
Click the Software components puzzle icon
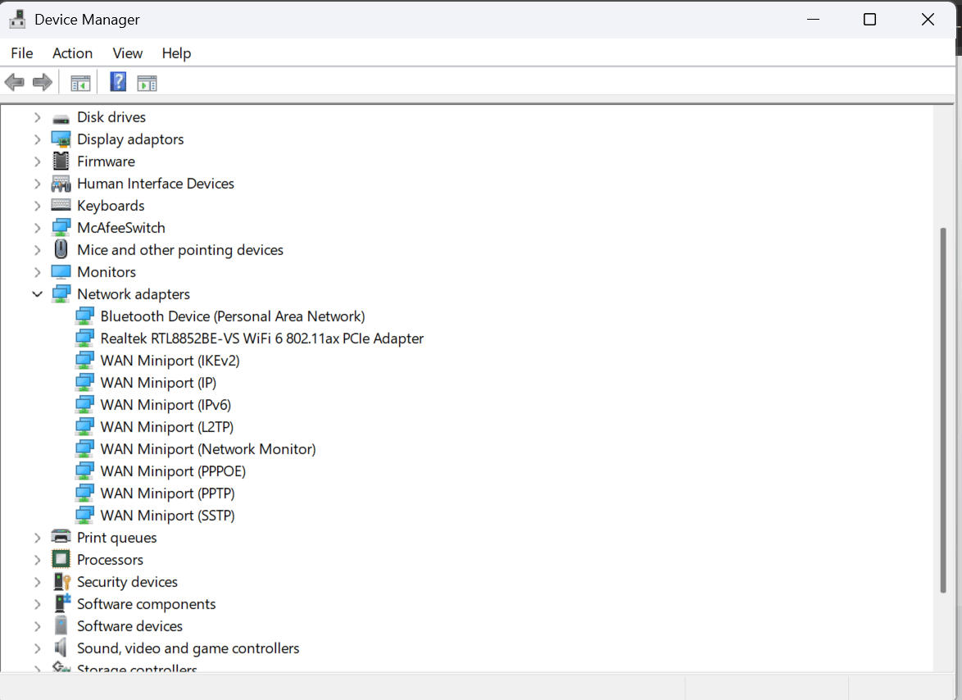[61, 603]
